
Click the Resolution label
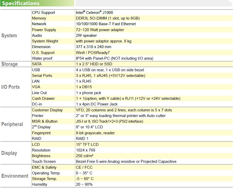(x=41, y=150)
